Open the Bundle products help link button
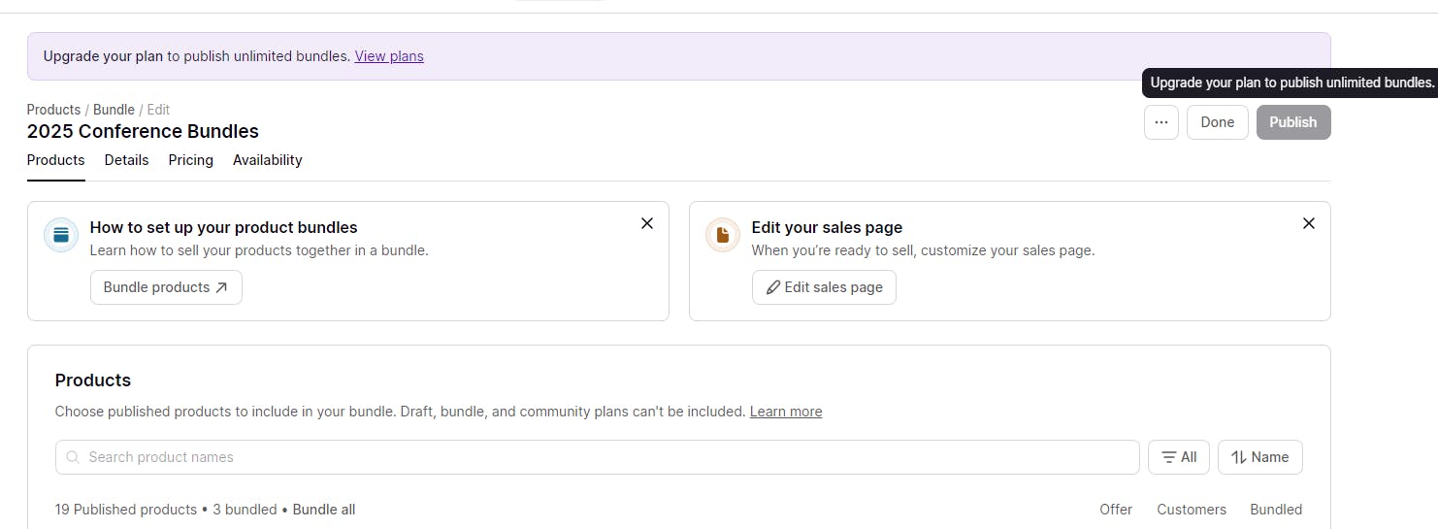The image size is (1438, 529). click(x=166, y=287)
